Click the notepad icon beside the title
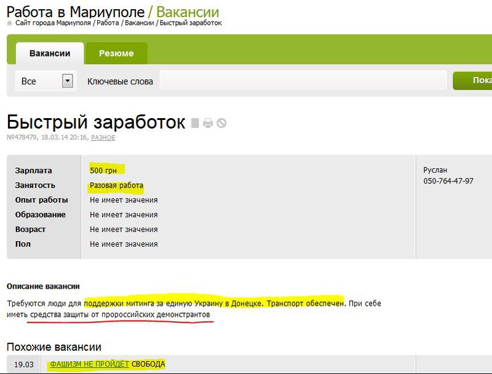 coord(195,122)
